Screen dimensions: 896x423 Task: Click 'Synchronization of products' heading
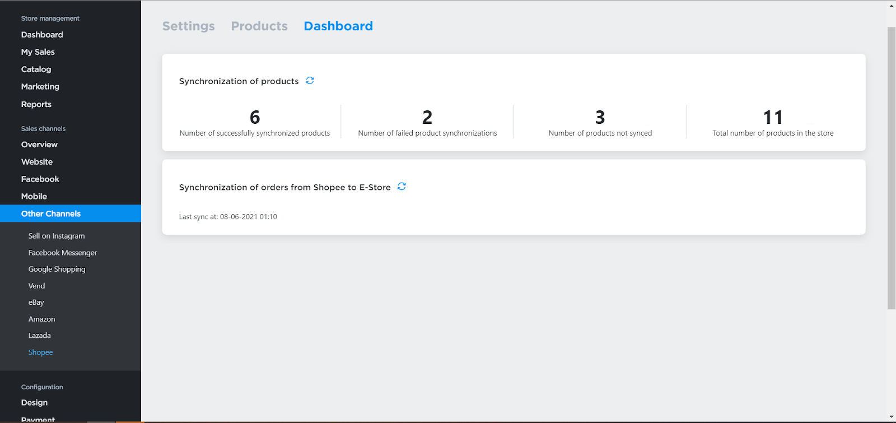click(x=239, y=81)
